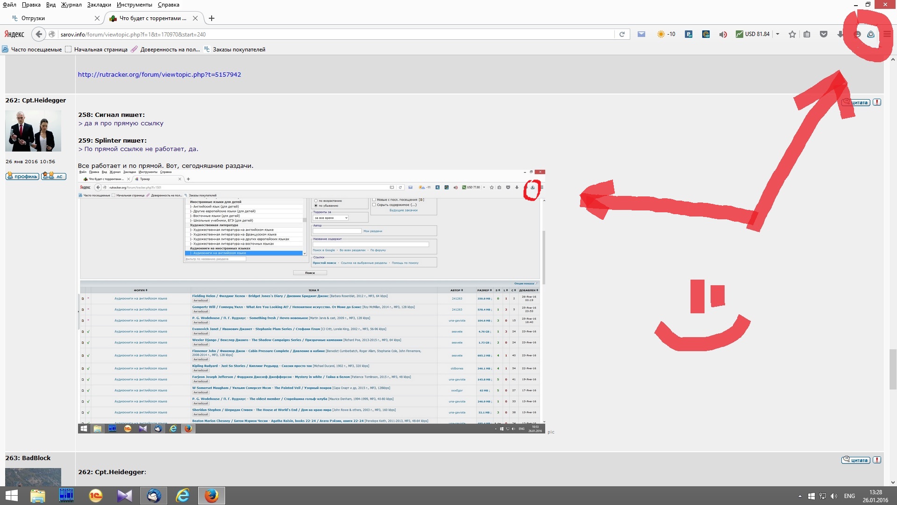
Task: Click the Yandex Mail envelope icon
Action: pos(641,34)
